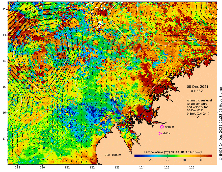Click the magenta Argo circle legend marker
Screen dimensions: 222x172
162,127
